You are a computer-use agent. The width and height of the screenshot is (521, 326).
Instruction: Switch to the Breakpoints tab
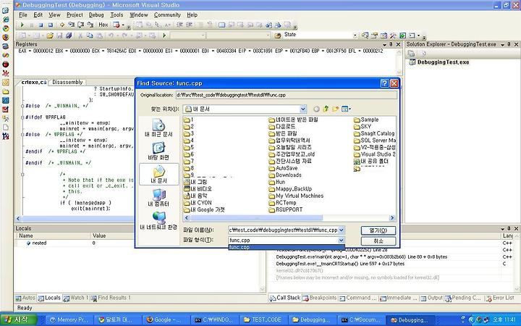point(320,298)
